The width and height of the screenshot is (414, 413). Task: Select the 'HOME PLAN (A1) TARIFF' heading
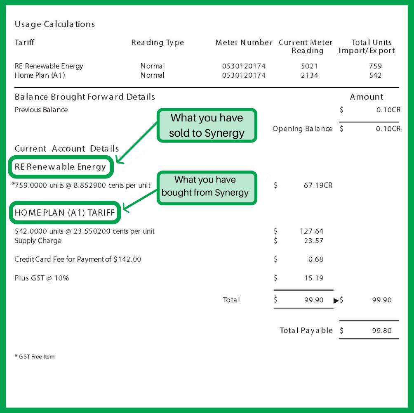point(65,213)
